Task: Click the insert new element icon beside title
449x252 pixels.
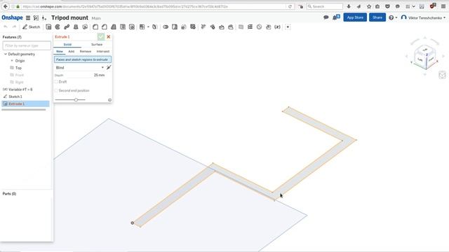Action: (44, 17)
